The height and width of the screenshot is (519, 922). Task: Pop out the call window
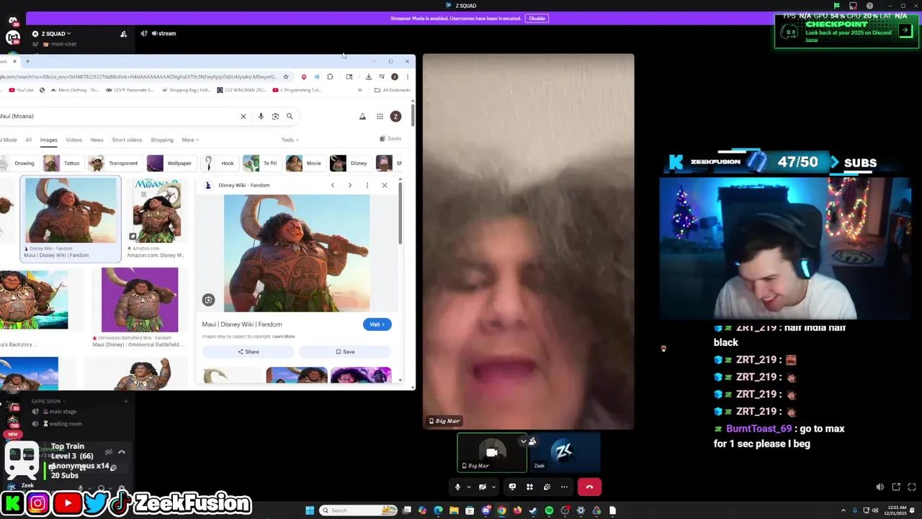(x=896, y=487)
